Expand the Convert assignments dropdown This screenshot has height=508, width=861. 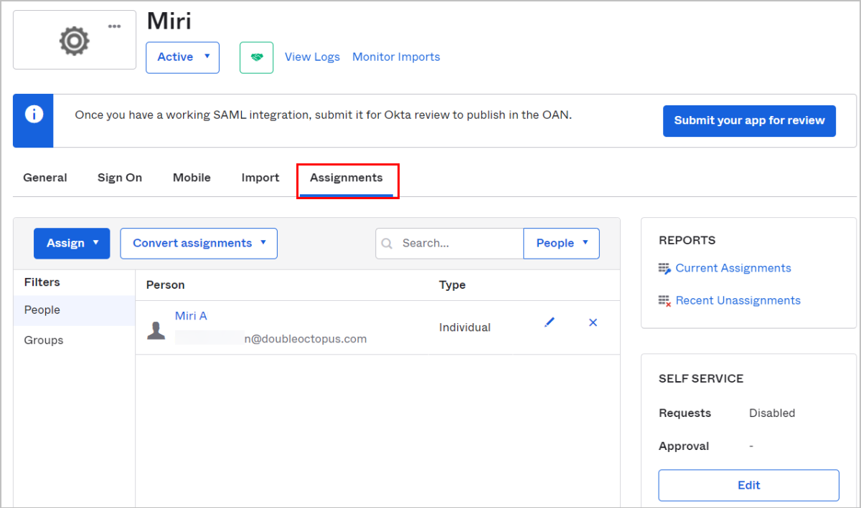[x=199, y=244]
